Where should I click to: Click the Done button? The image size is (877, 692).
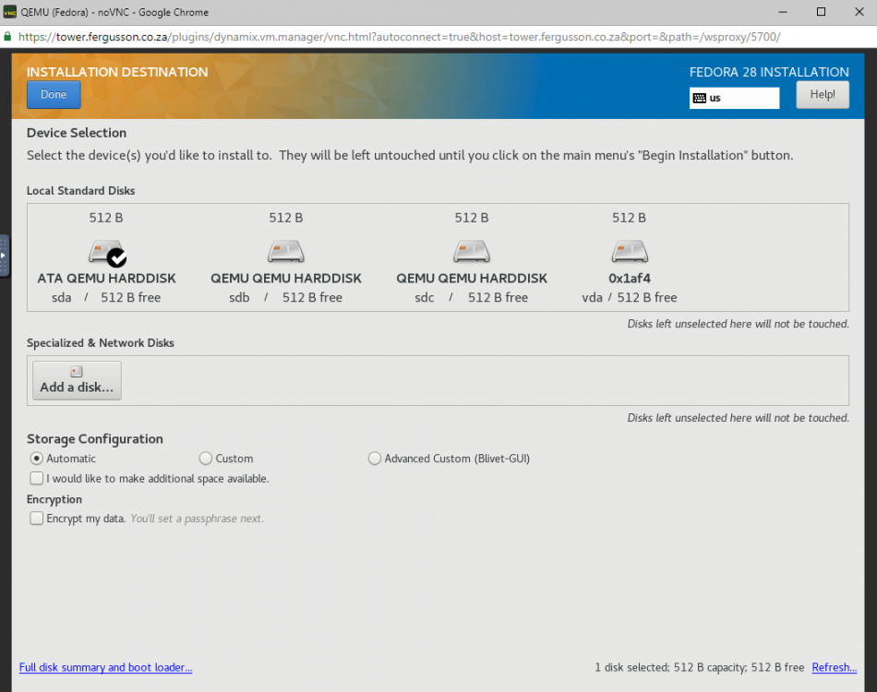(54, 94)
